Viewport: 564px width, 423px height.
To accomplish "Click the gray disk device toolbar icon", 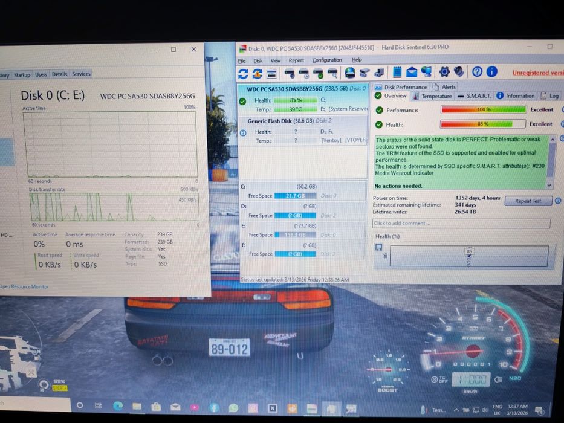I will coord(365,73).
